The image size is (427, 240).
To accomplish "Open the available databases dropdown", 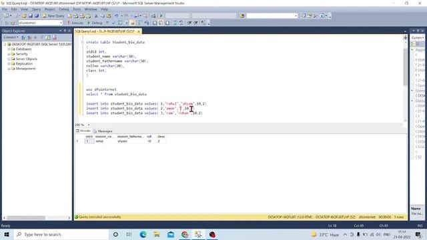I will (x=61, y=23).
